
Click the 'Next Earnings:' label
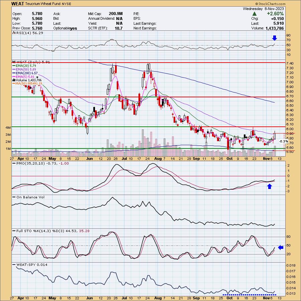click(x=145, y=28)
